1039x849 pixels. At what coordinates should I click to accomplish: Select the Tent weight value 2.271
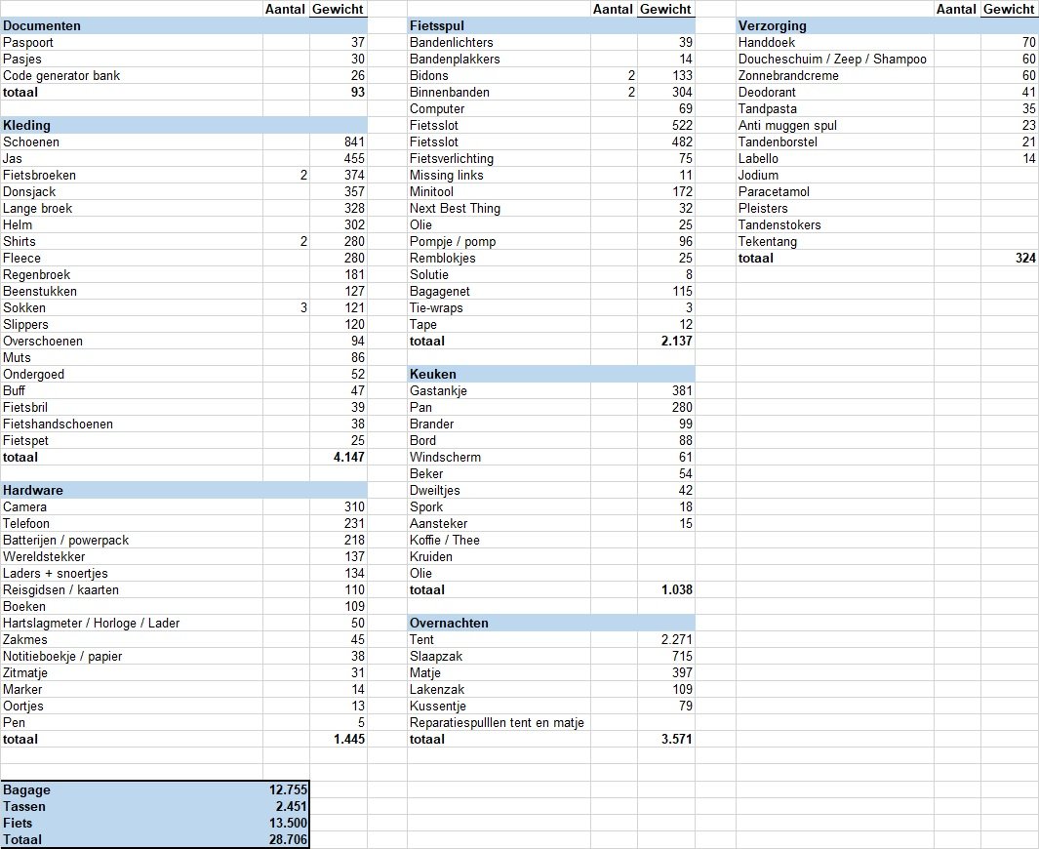point(676,640)
